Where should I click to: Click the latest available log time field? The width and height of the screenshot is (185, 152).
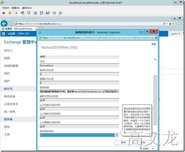point(79,100)
